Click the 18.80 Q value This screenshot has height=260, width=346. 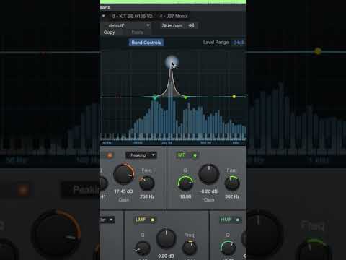pos(185,196)
